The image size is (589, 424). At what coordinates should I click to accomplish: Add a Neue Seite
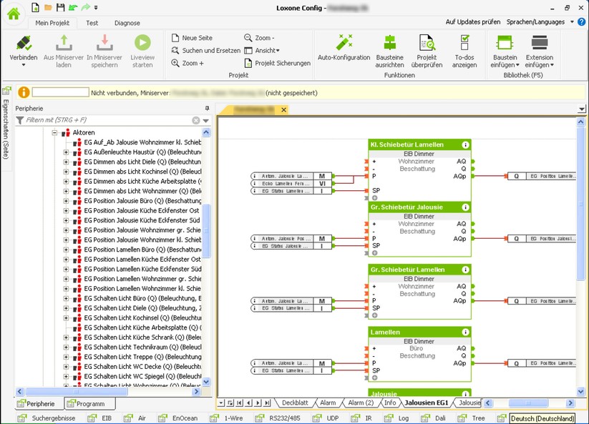point(192,38)
